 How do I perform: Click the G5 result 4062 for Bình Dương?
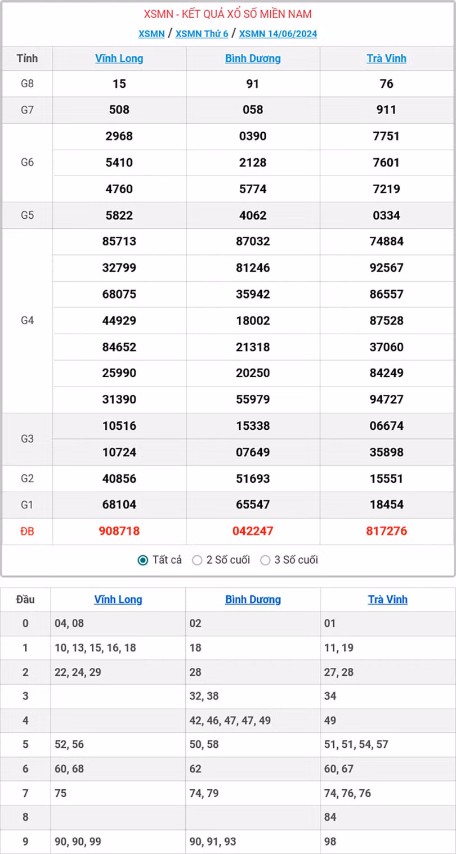click(x=253, y=215)
